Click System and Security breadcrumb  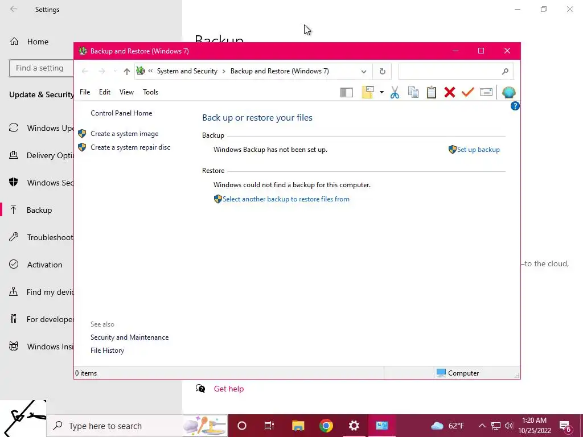tap(187, 71)
